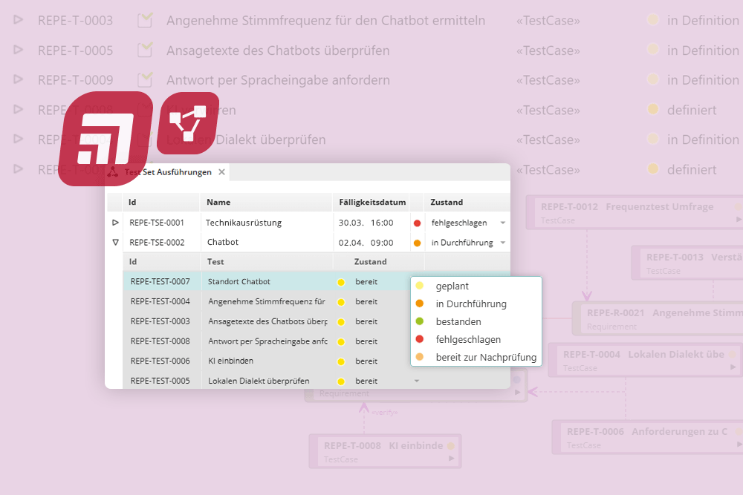Viewport: 743px width, 495px height.
Task: Click the red fehlgeschlagen status dot for Technikausrüstung
Action: click(416, 222)
